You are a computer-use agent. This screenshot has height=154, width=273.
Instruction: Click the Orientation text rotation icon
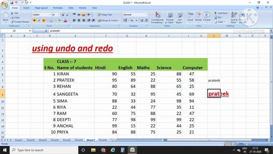(x=89, y=15)
